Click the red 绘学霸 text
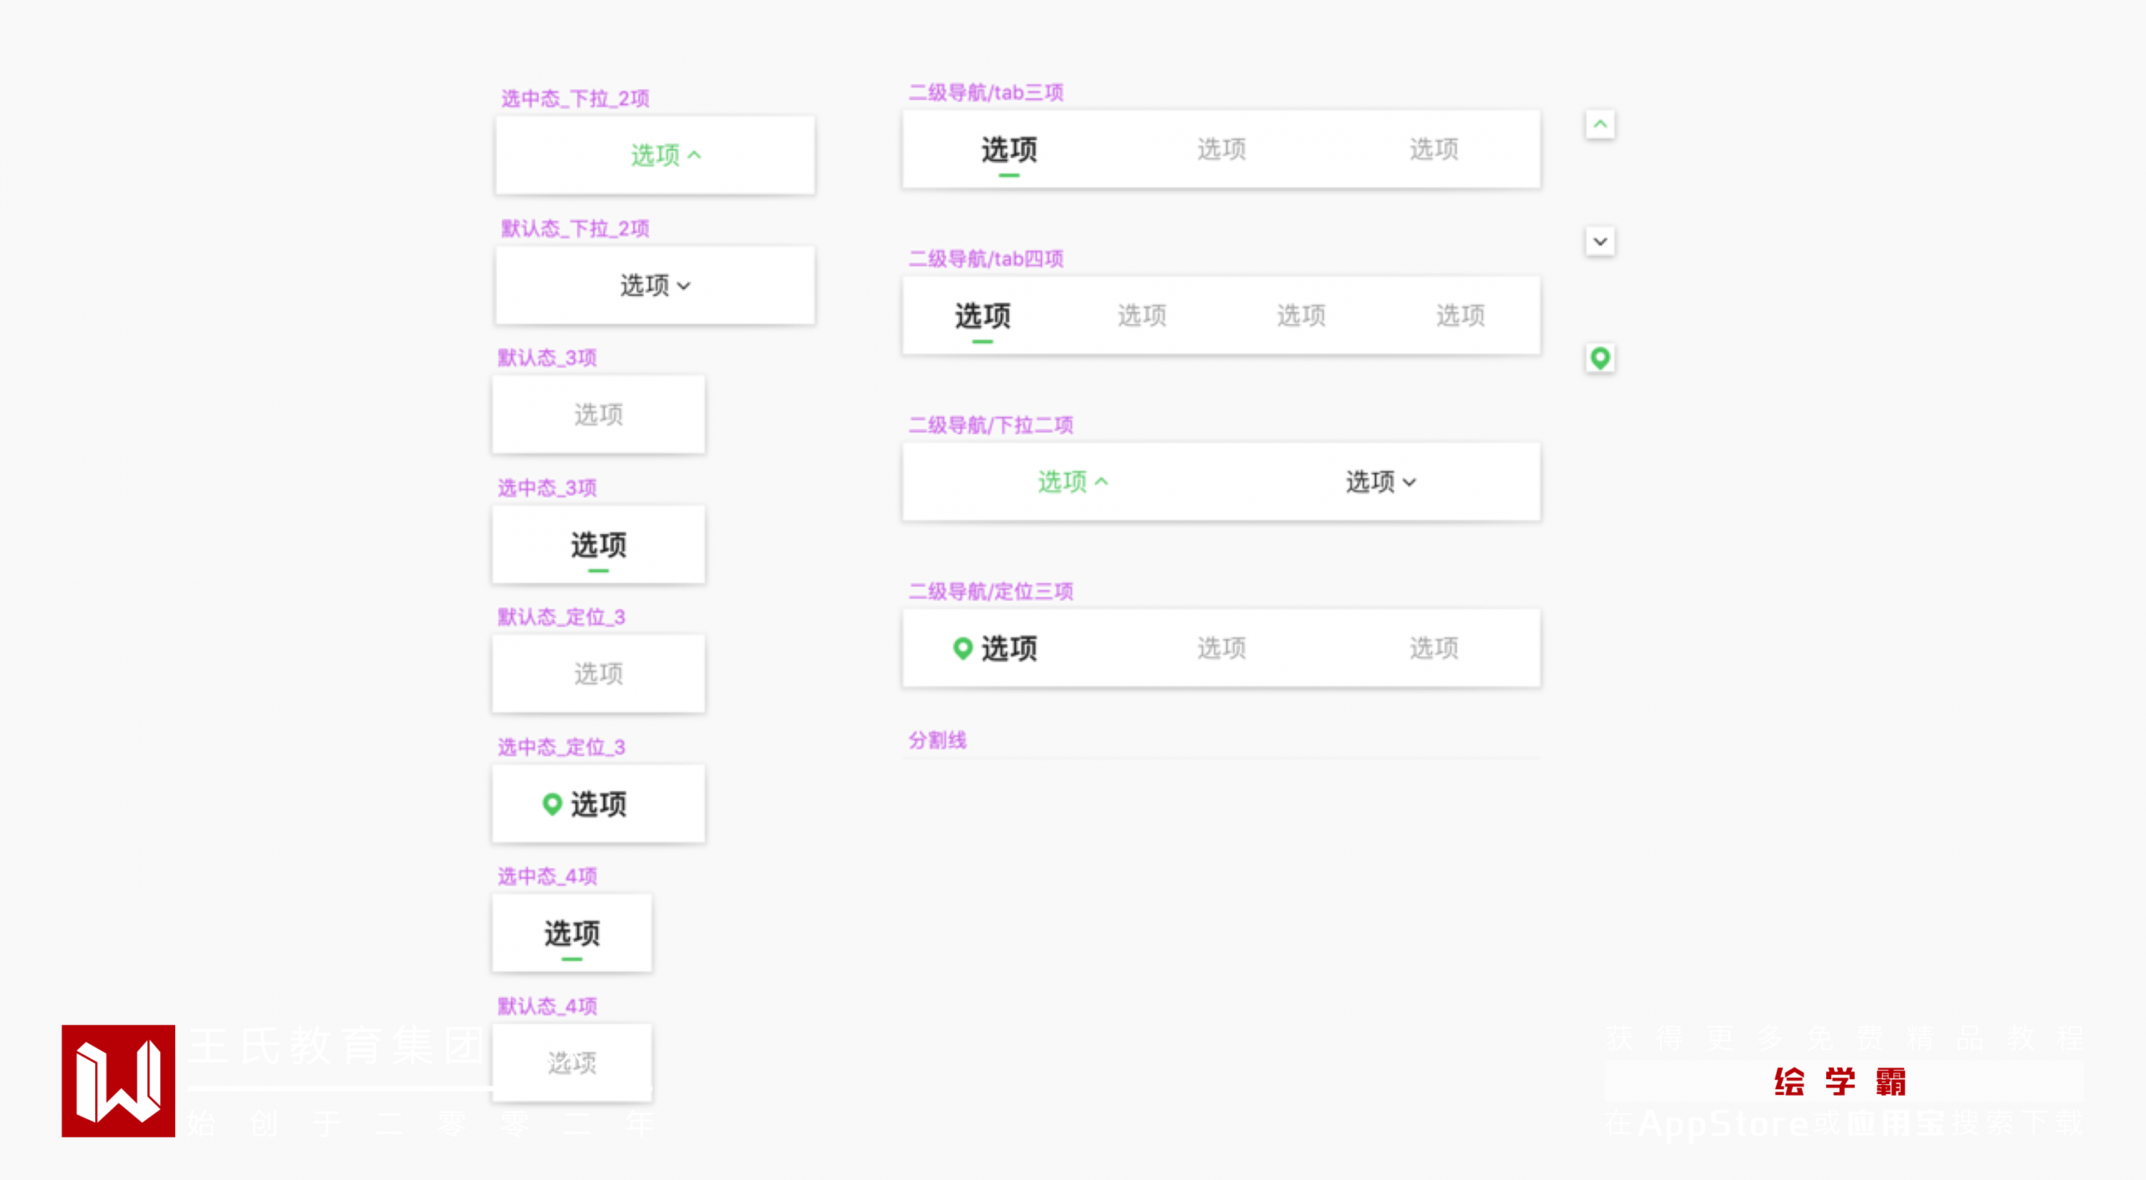 (x=1839, y=1082)
